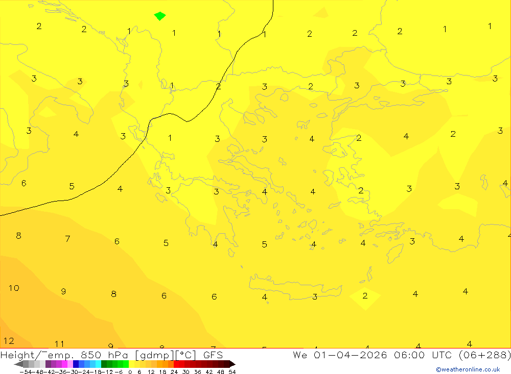Click the [°C] unit label
This screenshot has width=511, height=374.
[186, 355]
